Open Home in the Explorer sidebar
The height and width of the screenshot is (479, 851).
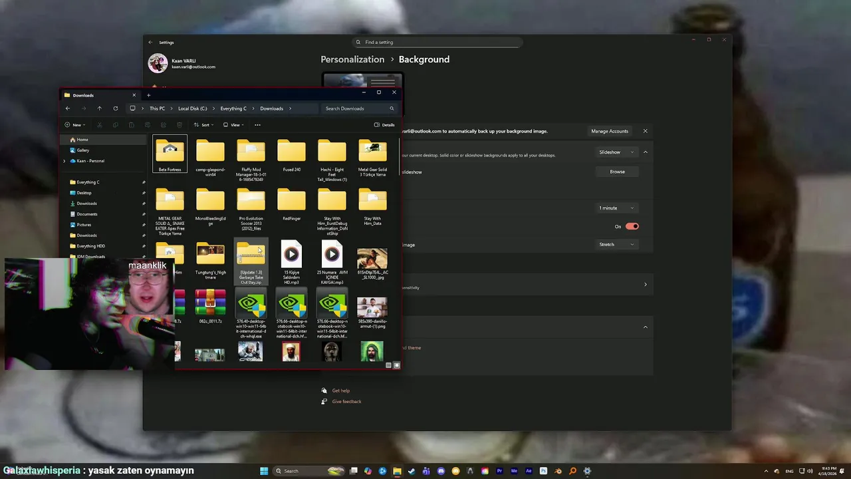[103, 140]
